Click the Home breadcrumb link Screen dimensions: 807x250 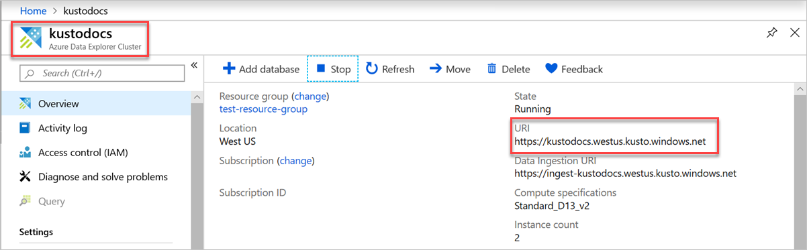tap(34, 11)
